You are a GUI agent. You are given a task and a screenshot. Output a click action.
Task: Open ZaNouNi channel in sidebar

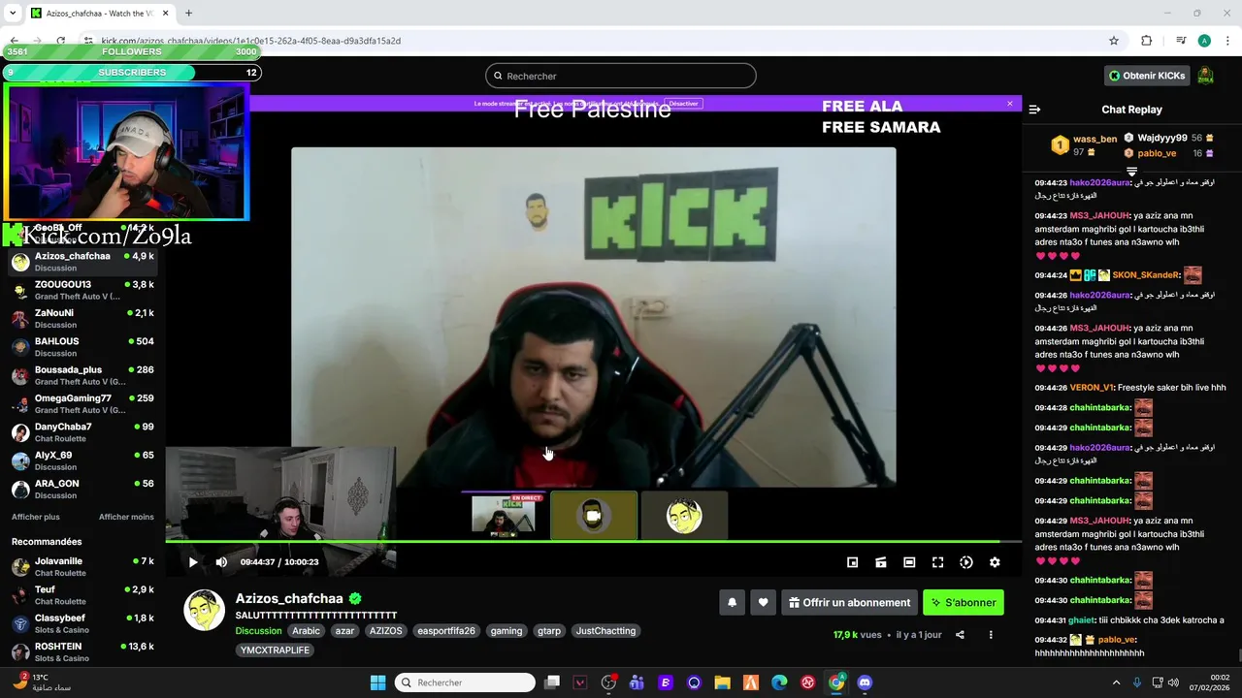click(82, 319)
